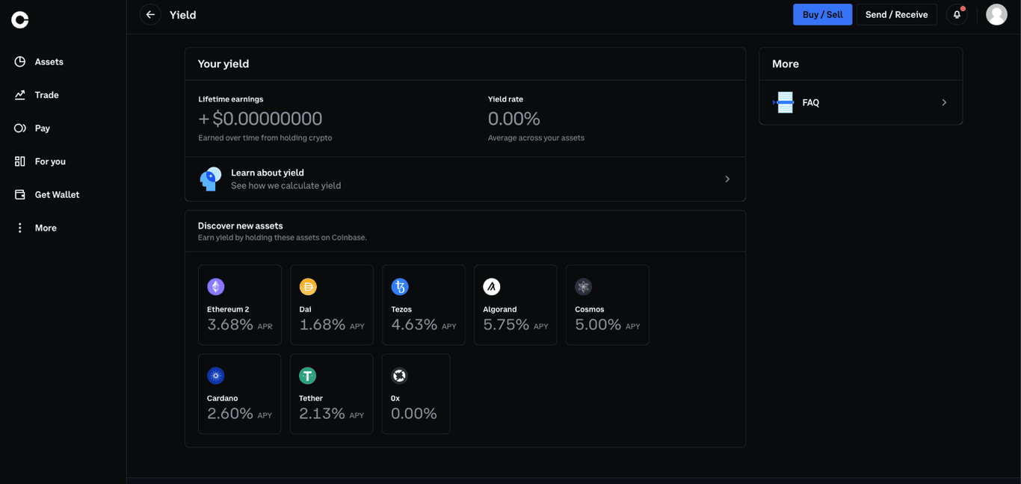The image size is (1021, 484).
Task: Select the Ethereum 2 coin icon
Action: pyautogui.click(x=215, y=286)
